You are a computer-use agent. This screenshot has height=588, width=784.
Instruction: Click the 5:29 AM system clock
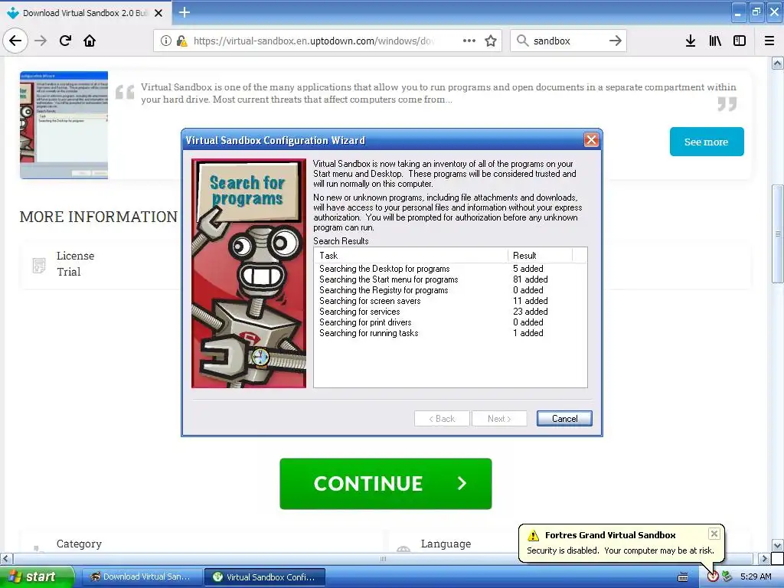[756, 577]
